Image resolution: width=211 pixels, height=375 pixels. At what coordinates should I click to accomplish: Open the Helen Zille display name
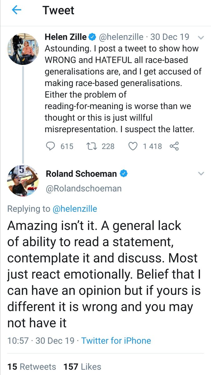tap(66, 37)
